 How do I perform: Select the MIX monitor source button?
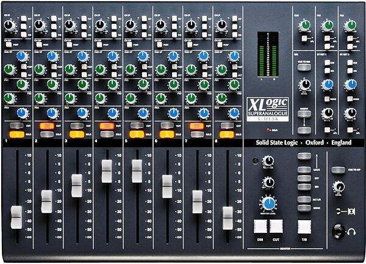click(x=304, y=187)
